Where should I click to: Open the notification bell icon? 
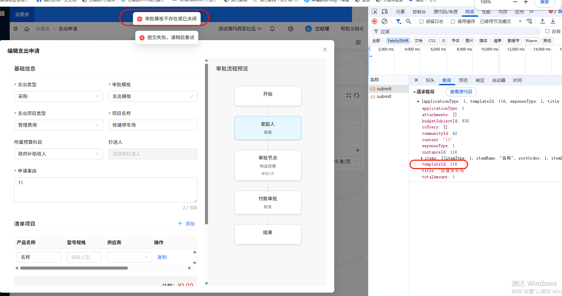tap(272, 29)
